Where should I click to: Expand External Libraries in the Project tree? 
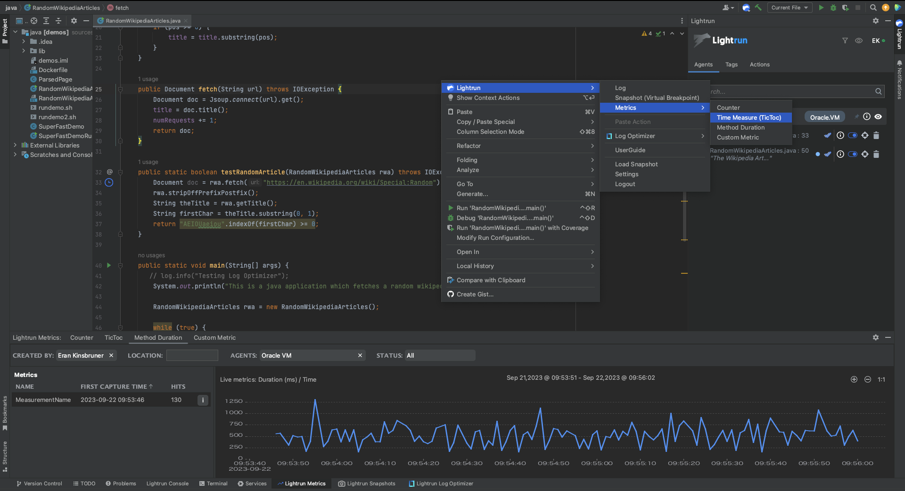tap(15, 145)
